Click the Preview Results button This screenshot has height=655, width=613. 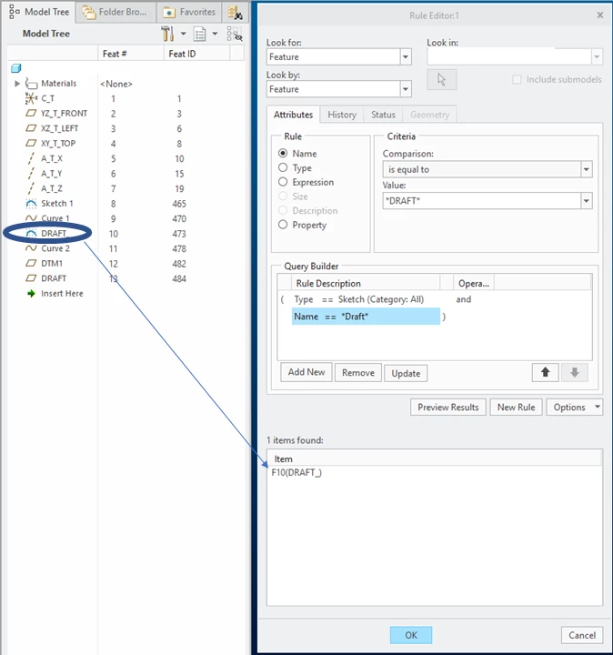pyautogui.click(x=448, y=407)
